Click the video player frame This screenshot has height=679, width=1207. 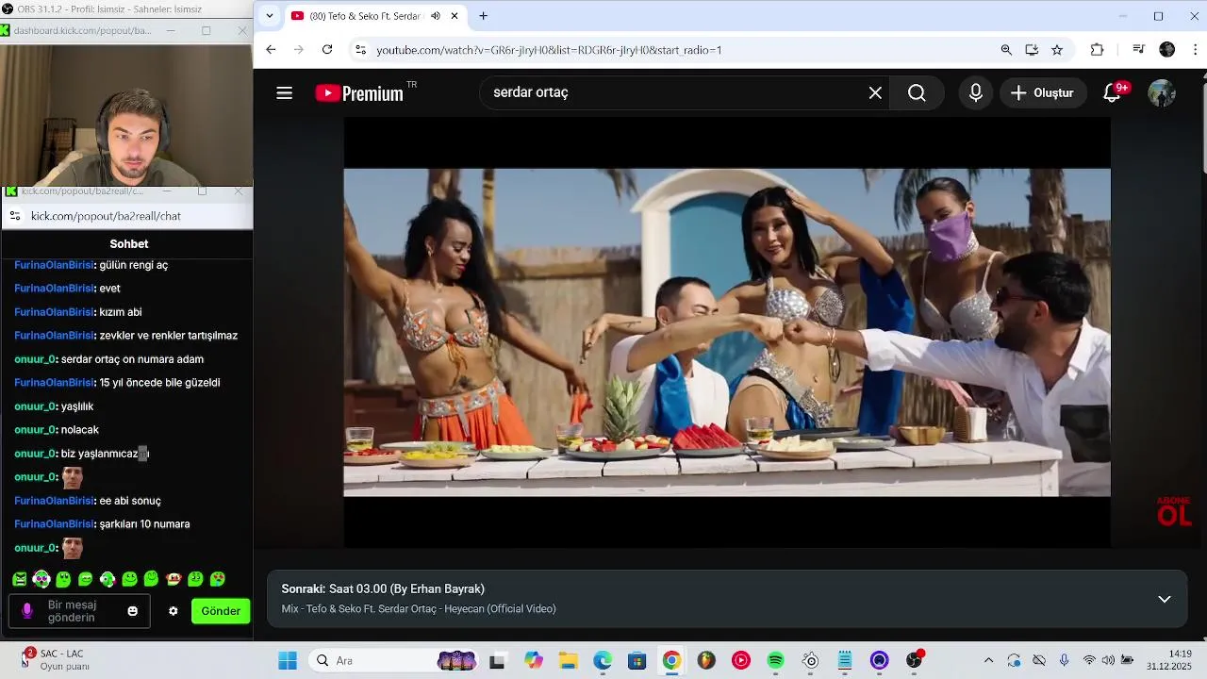pos(727,332)
